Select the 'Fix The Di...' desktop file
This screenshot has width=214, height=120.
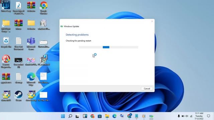click(44, 96)
